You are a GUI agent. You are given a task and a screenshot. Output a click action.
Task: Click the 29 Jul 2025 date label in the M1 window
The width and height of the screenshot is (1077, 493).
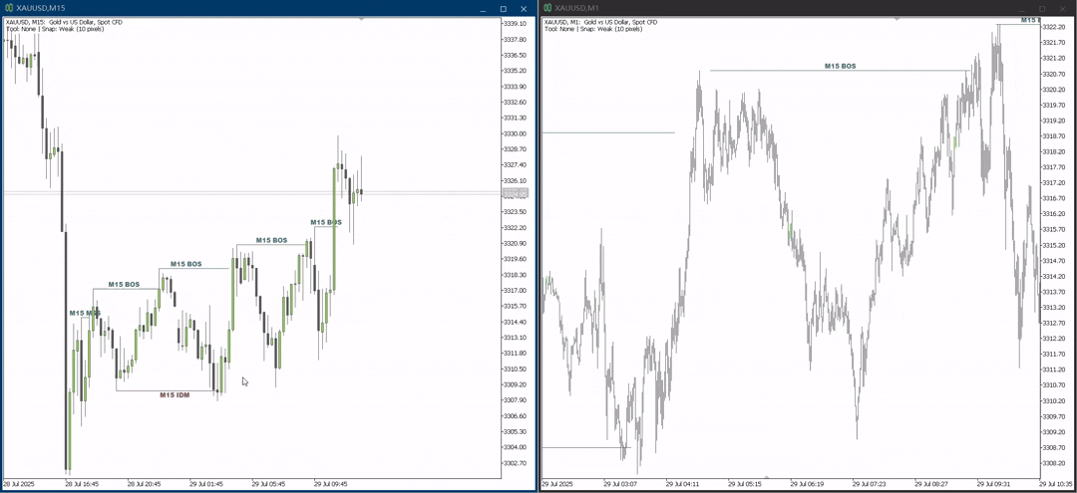tap(556, 484)
